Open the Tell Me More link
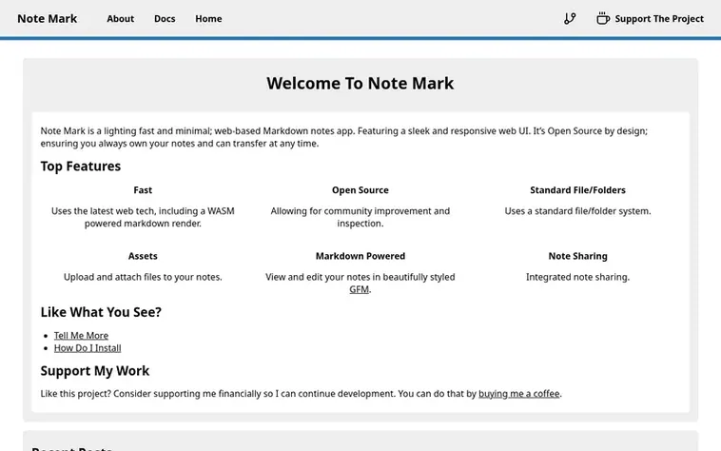721x451 pixels. pos(82,336)
